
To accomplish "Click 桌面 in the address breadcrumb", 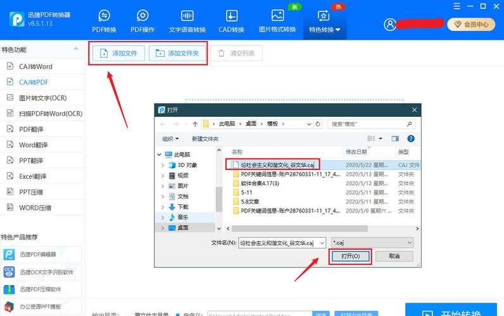I will pyautogui.click(x=251, y=124).
